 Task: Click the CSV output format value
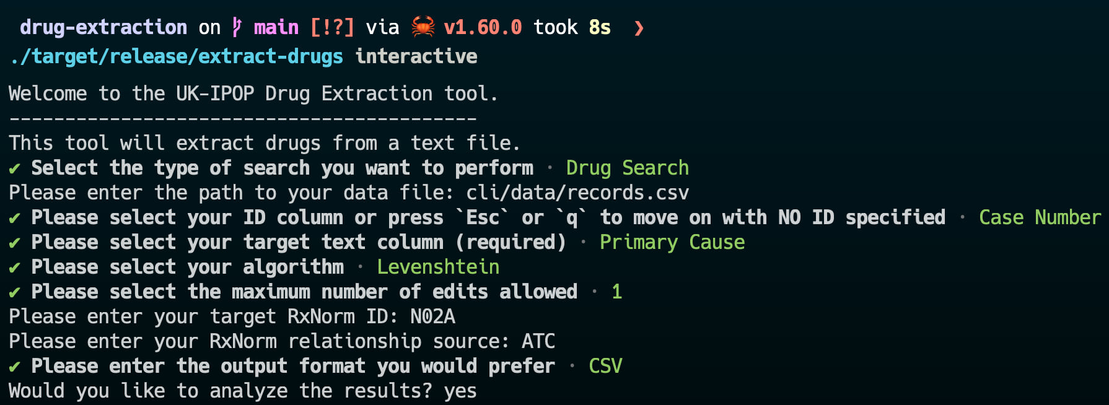(605, 366)
